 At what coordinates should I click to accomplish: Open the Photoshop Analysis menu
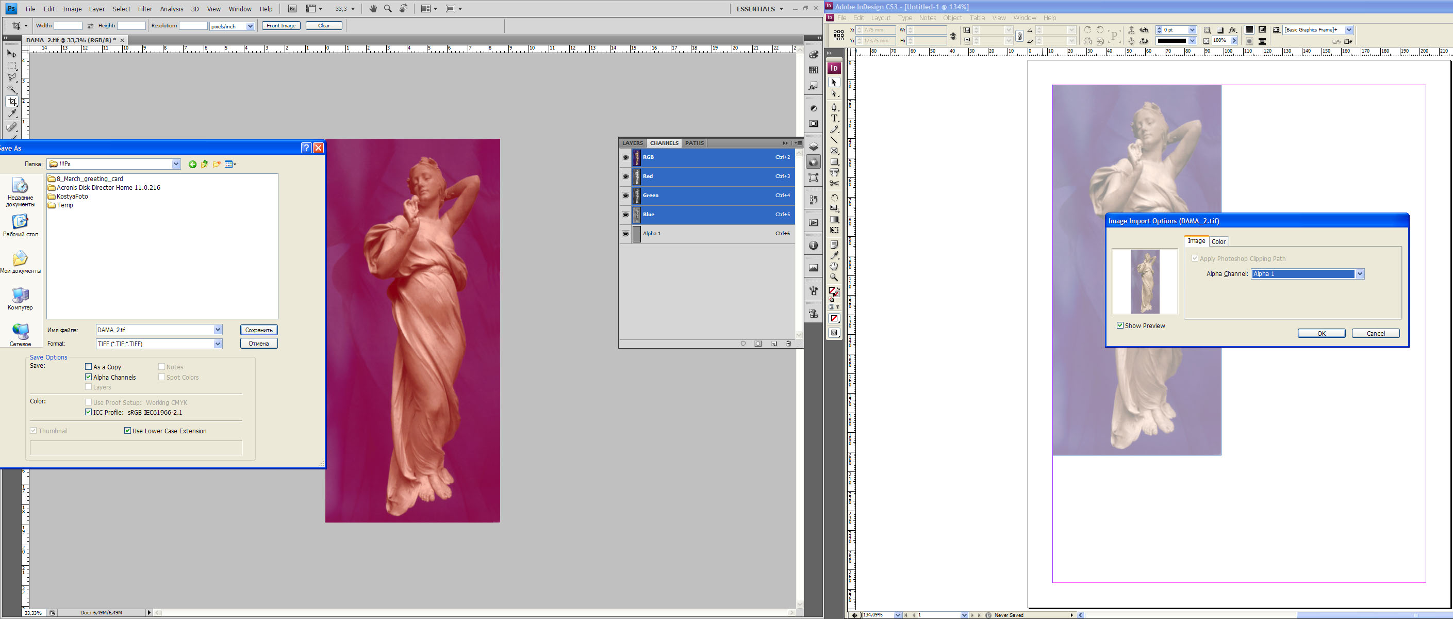tap(172, 9)
